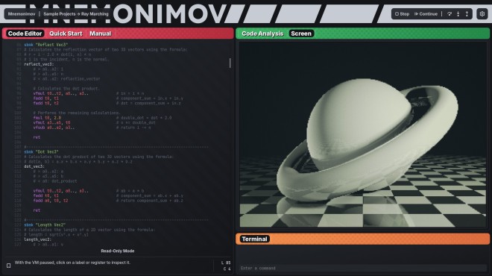Viewport: 492px width, 276px height.
Task: Open settings via the gear icon
Action: pyautogui.click(x=482, y=14)
